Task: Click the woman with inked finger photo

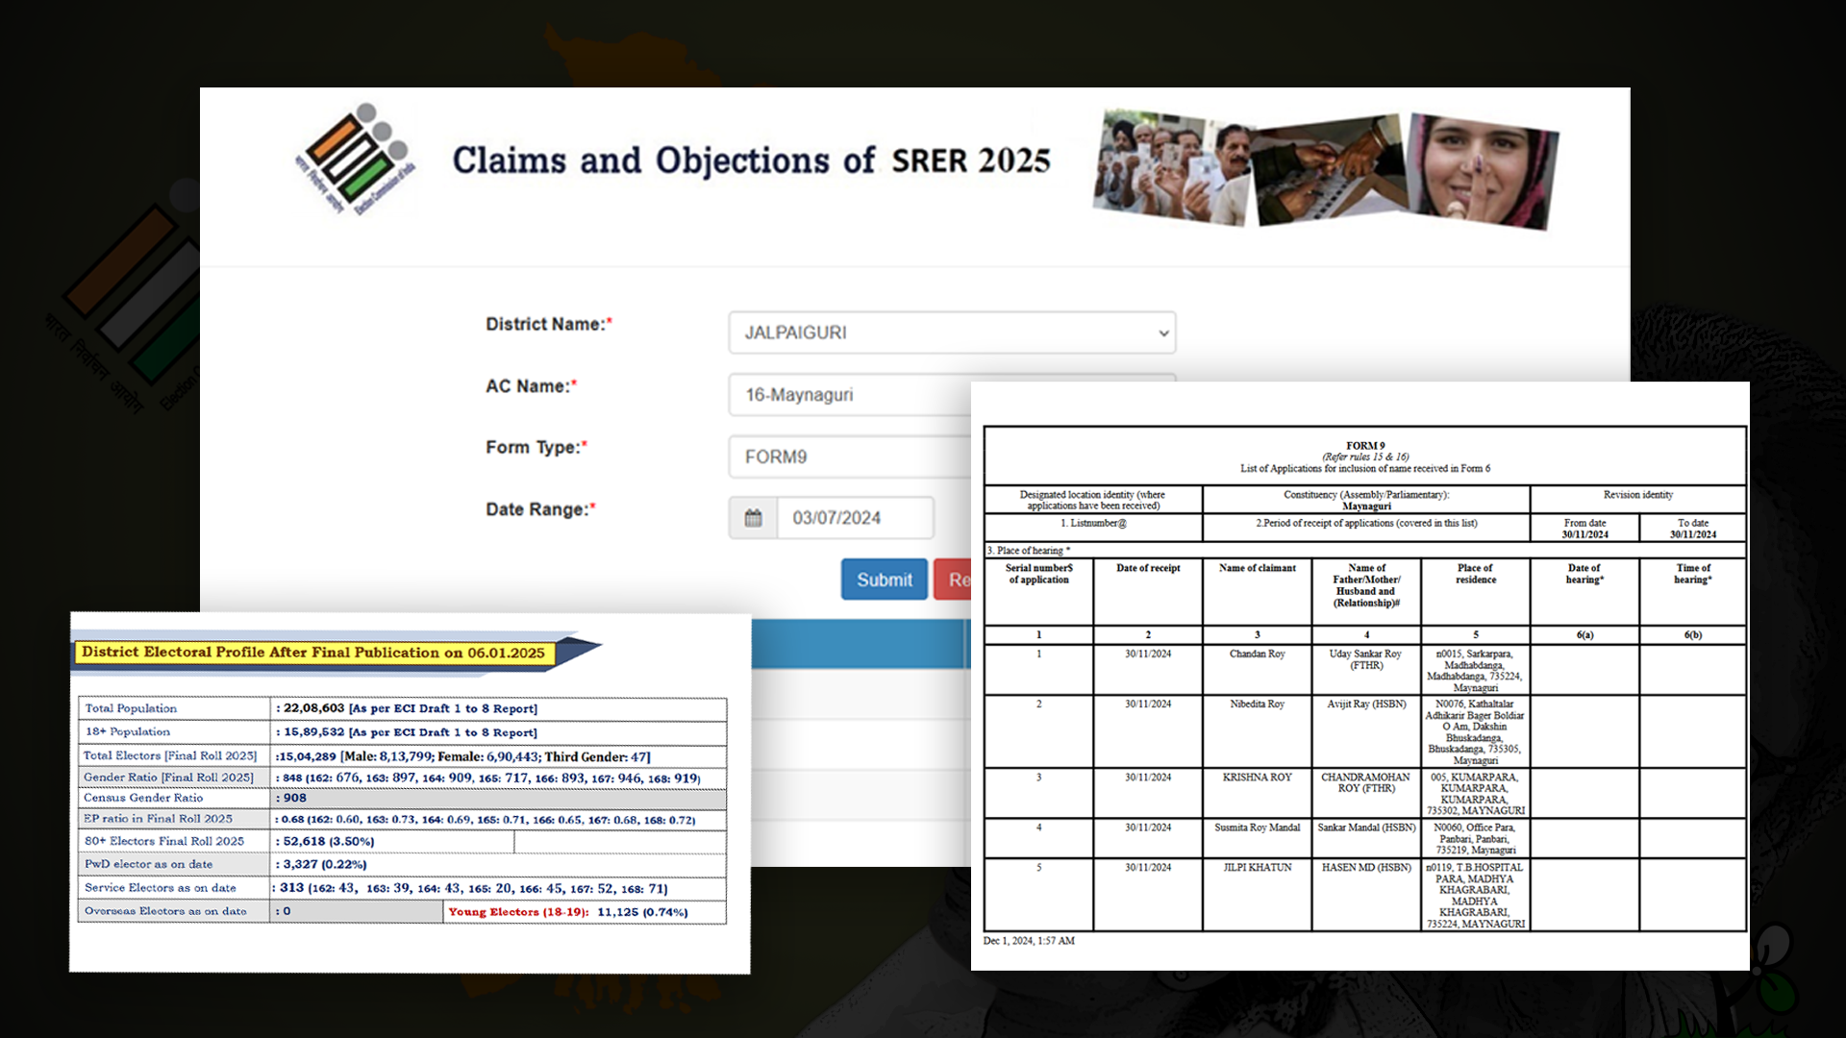Action: (1481, 171)
